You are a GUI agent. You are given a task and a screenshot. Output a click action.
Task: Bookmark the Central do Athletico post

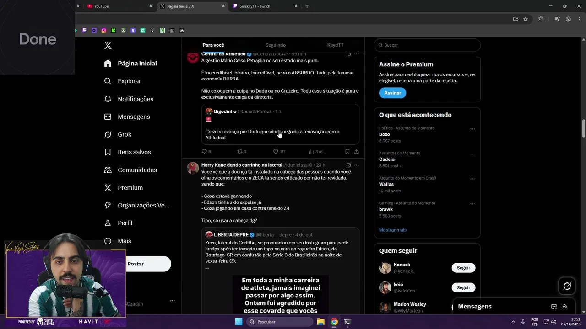(347, 151)
